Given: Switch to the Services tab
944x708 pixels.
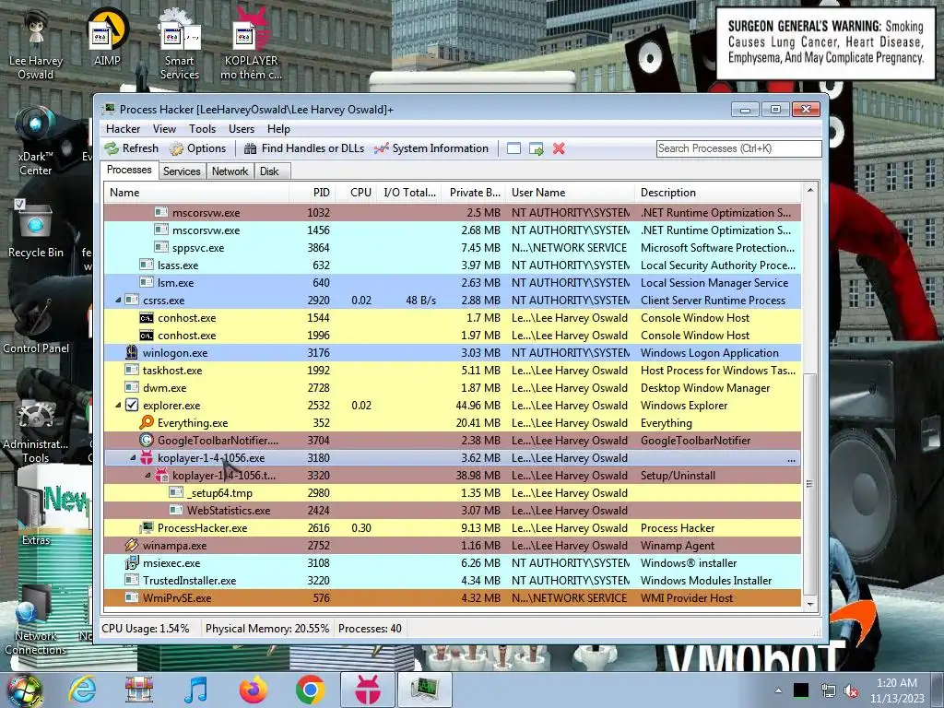Looking at the screenshot, I should click(182, 171).
